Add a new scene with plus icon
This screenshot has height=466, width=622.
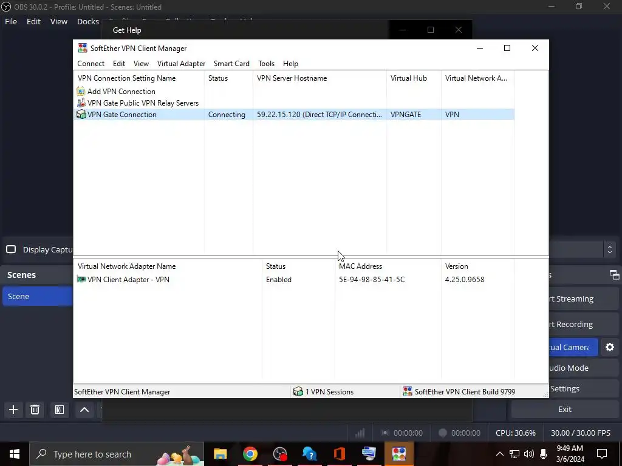point(13,410)
